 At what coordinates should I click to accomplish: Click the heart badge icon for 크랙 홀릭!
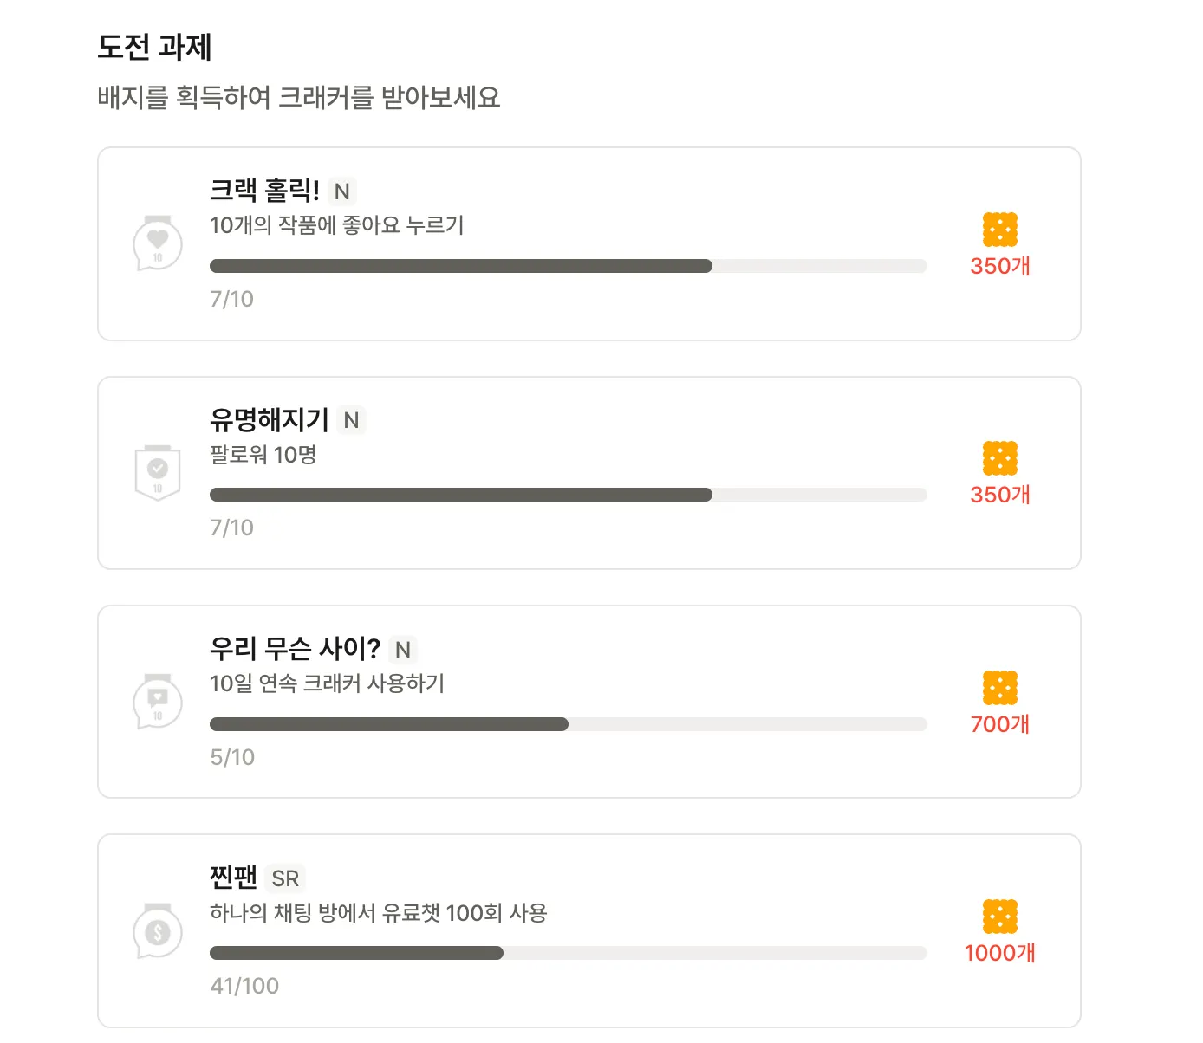coord(157,243)
